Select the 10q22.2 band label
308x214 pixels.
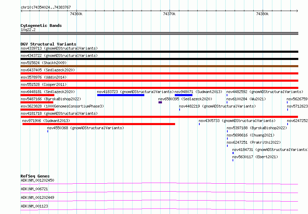pos(28,30)
